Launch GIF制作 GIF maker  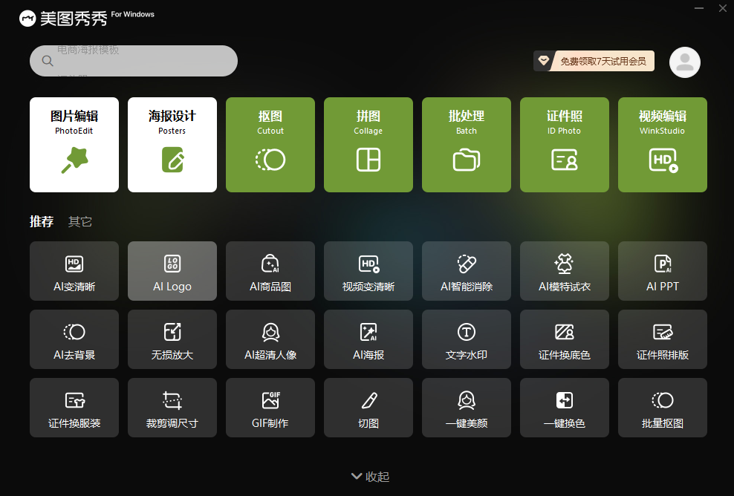[270, 408]
